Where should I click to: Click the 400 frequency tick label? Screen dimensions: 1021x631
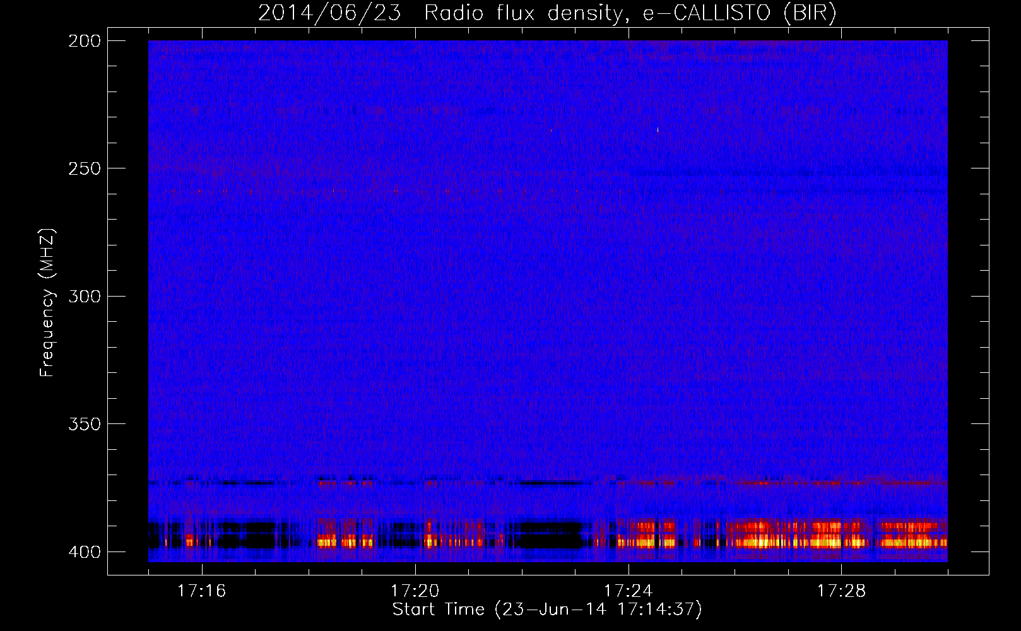[x=84, y=552]
